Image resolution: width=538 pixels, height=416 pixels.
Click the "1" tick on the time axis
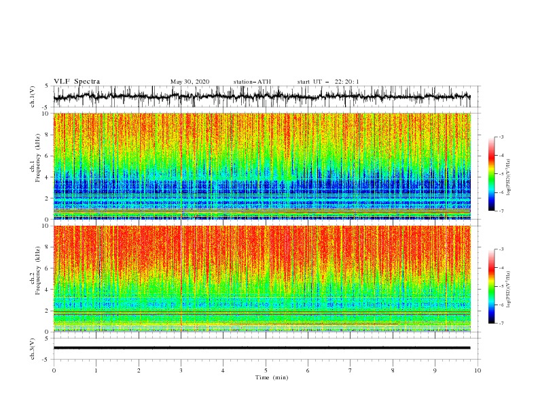tap(96, 370)
